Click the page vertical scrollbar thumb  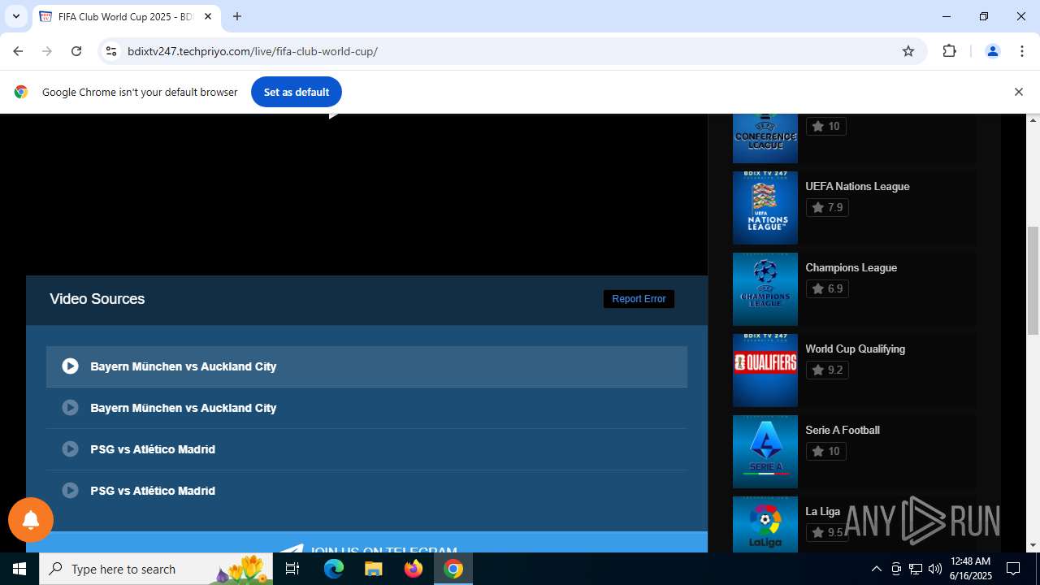point(1033,280)
